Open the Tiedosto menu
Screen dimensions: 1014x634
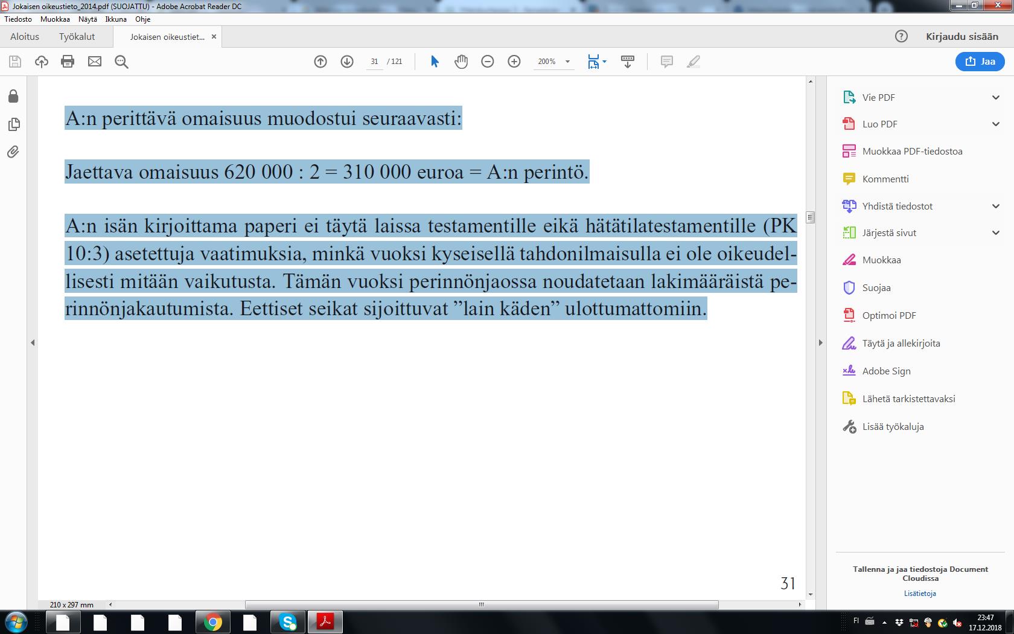click(18, 19)
